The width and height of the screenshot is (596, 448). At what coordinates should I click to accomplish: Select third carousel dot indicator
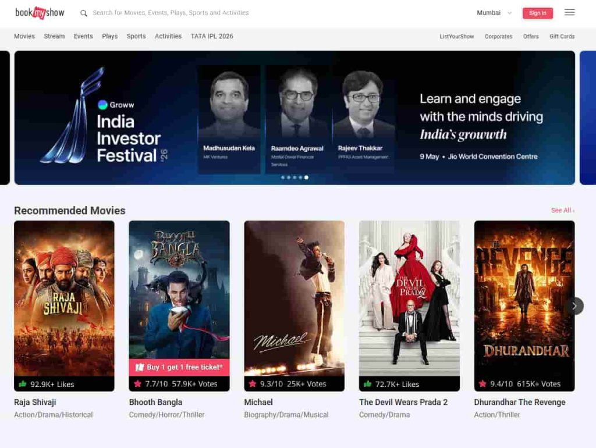pyautogui.click(x=295, y=177)
